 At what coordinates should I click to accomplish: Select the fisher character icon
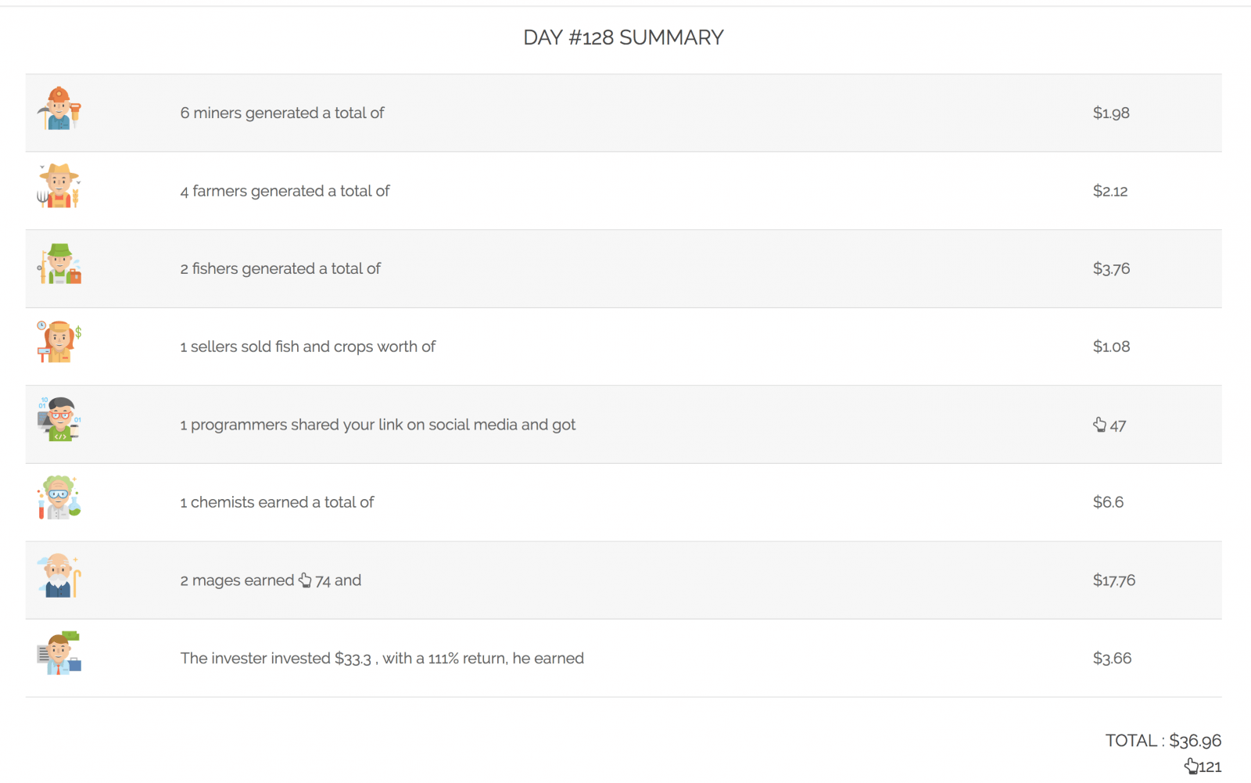coord(59,264)
